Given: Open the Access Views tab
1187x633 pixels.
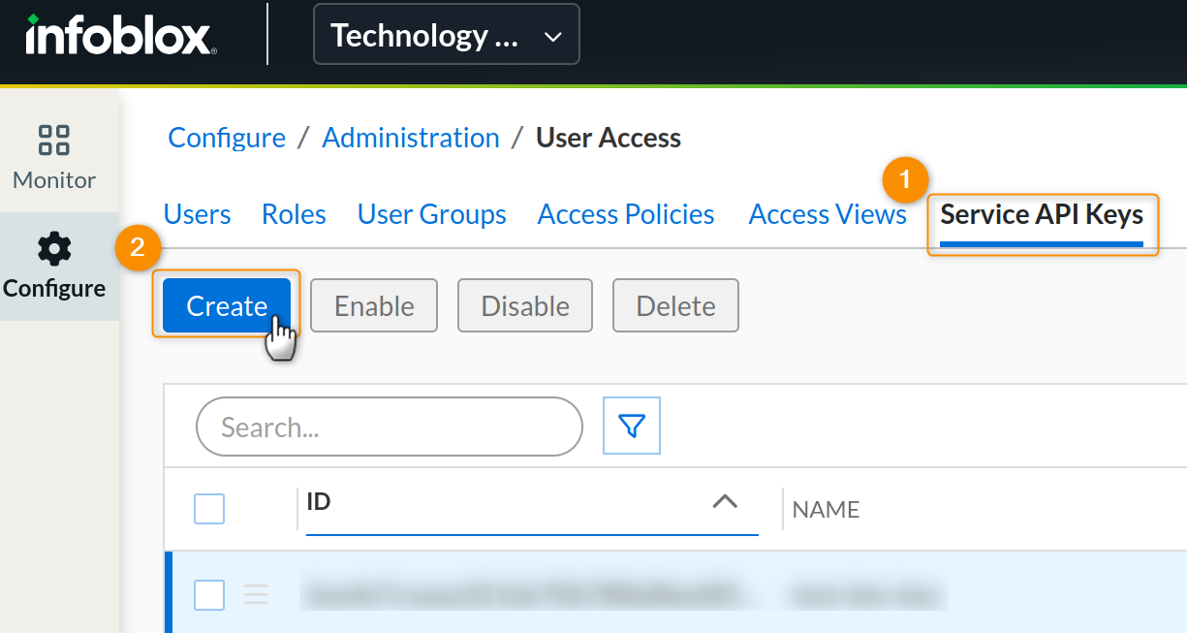Looking at the screenshot, I should [828, 214].
